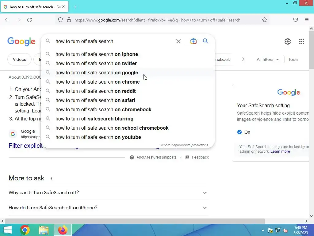Open the 'Filter explicit' result title
This screenshot has width=314, height=236.
point(26,146)
